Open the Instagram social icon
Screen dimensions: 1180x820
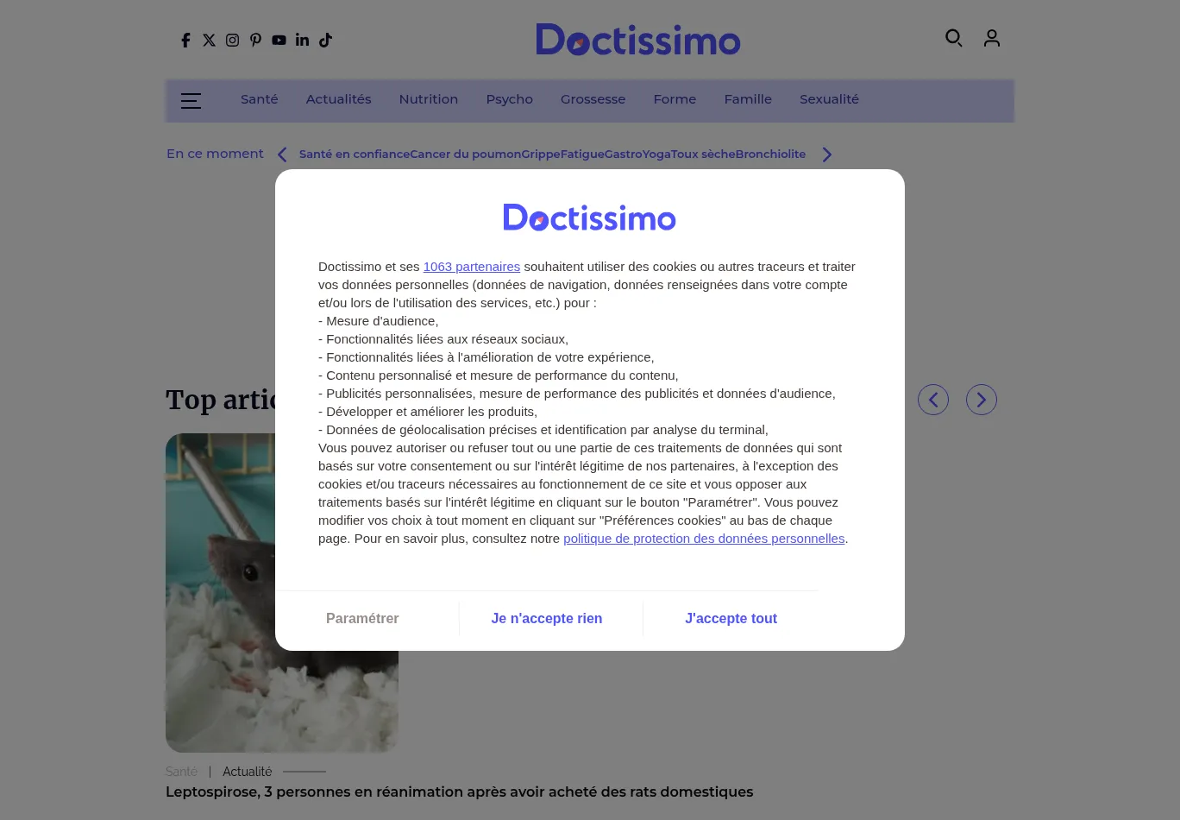point(232,41)
